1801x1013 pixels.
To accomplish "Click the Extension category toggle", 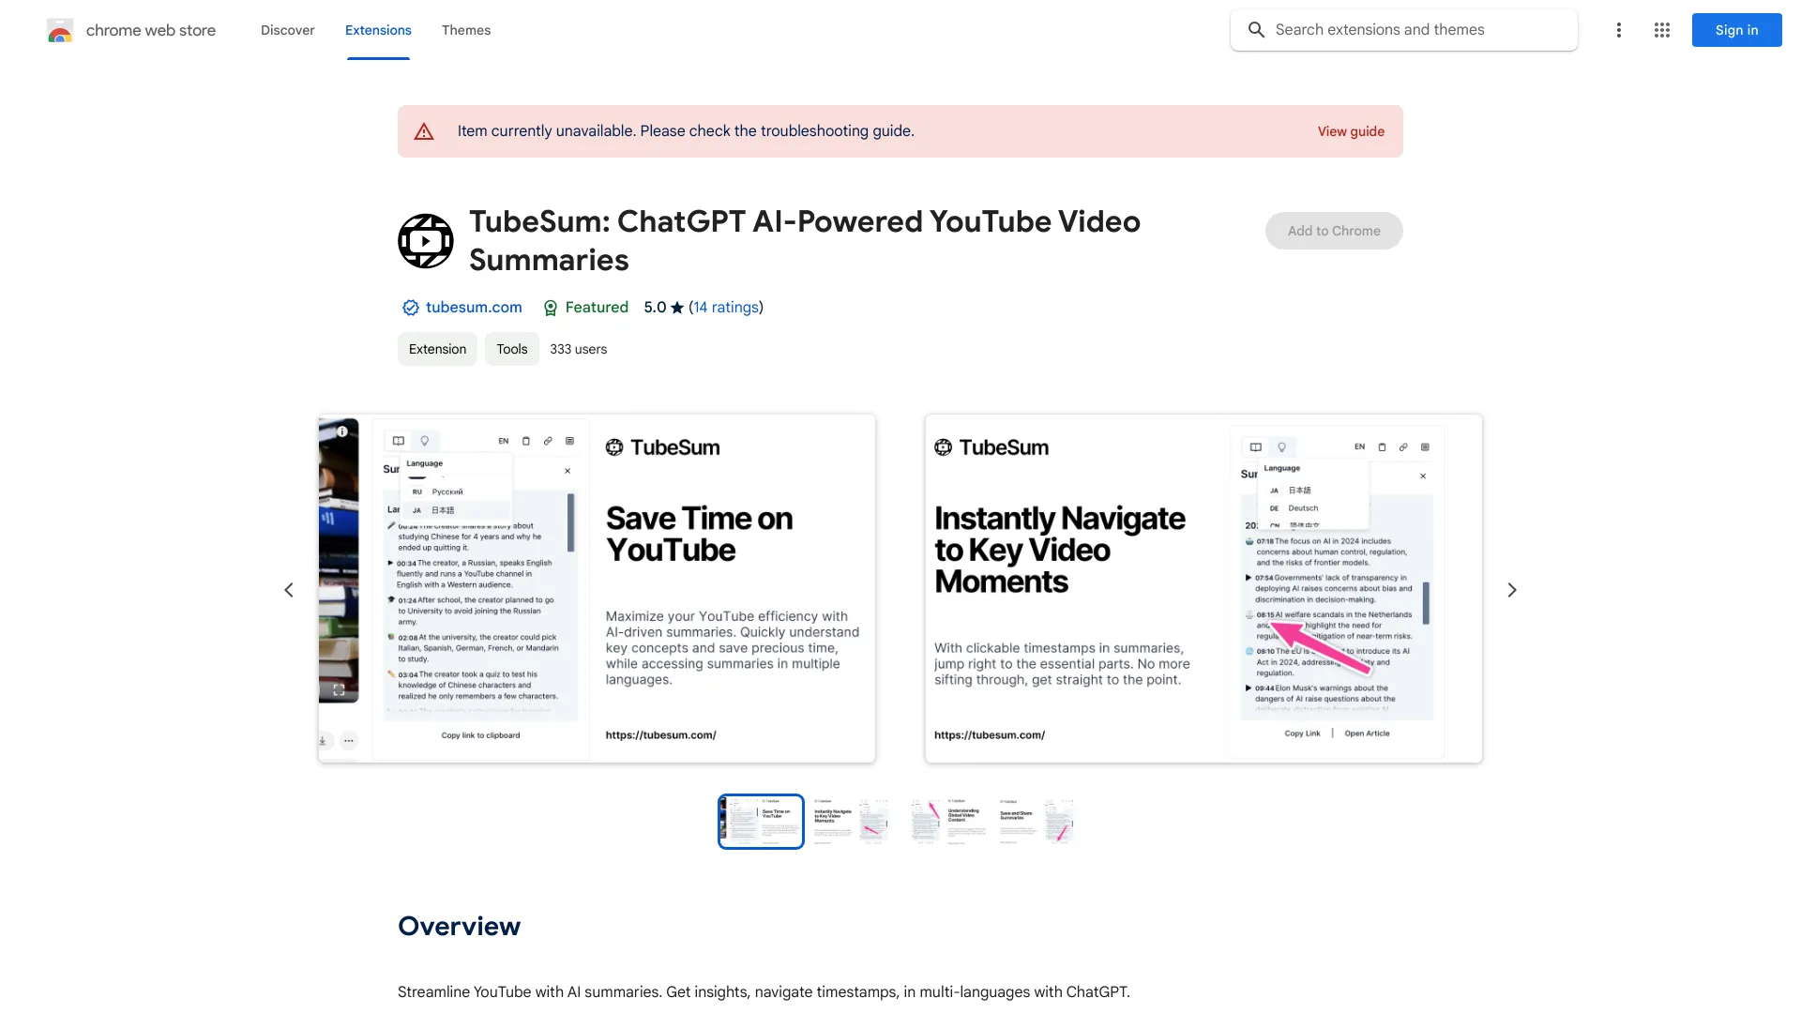I will pos(436,348).
